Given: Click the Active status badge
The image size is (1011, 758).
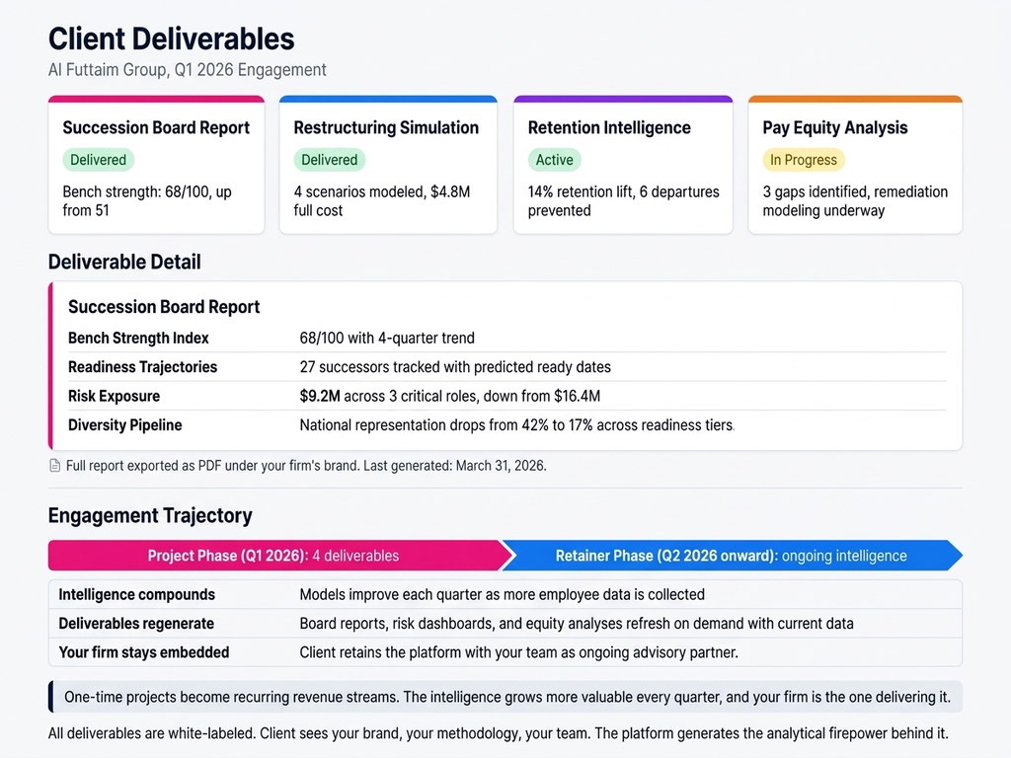Looking at the screenshot, I should [554, 160].
